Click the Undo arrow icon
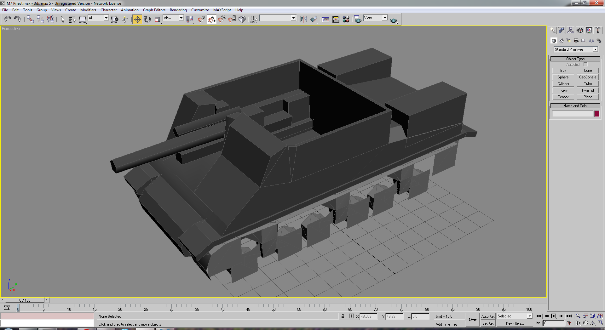 click(8, 19)
